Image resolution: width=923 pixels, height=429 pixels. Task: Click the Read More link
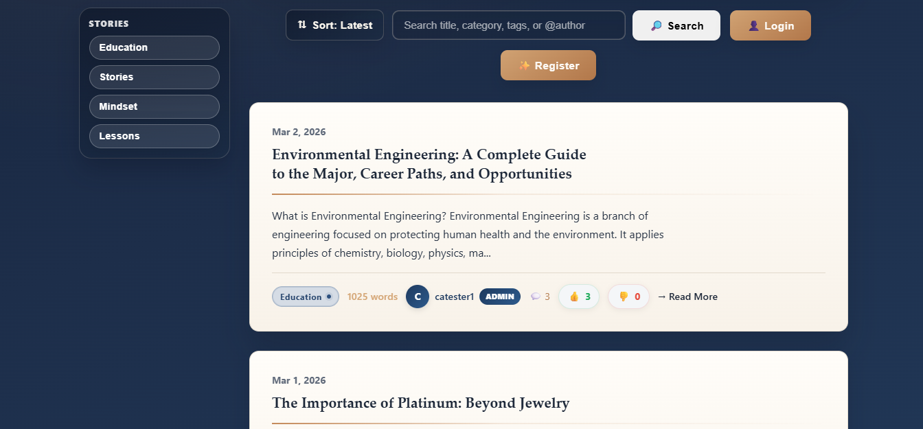click(687, 297)
